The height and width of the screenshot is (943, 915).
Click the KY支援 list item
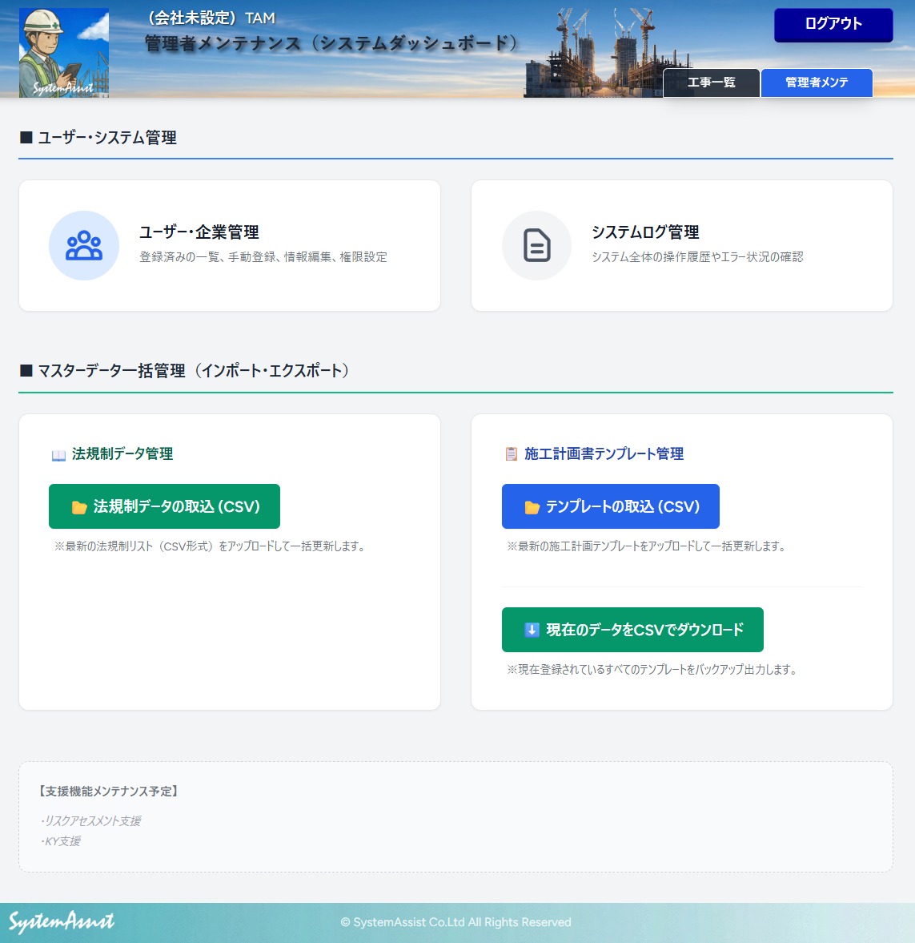(62, 840)
